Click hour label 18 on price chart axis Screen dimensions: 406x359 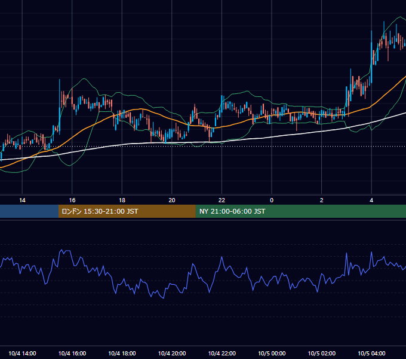point(122,200)
